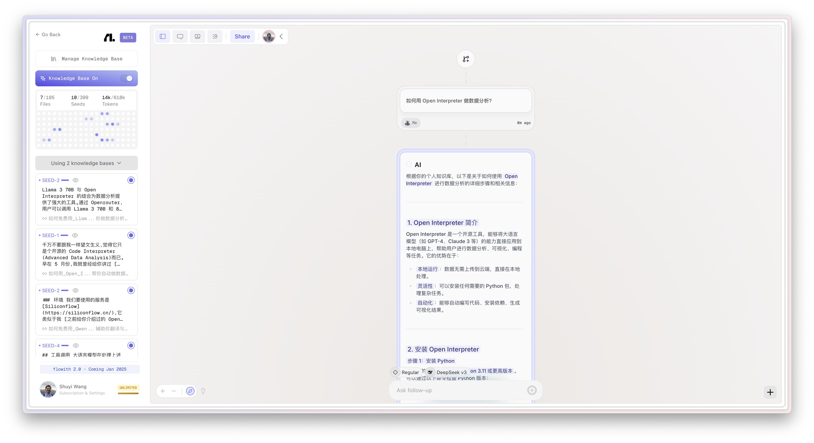
Task: Toggle eye icon of SEED-4 card
Action: click(x=76, y=346)
